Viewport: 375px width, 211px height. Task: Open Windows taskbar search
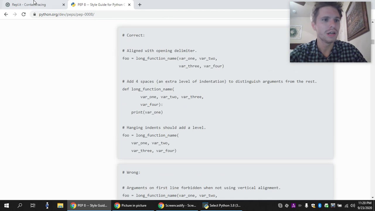pos(20,205)
